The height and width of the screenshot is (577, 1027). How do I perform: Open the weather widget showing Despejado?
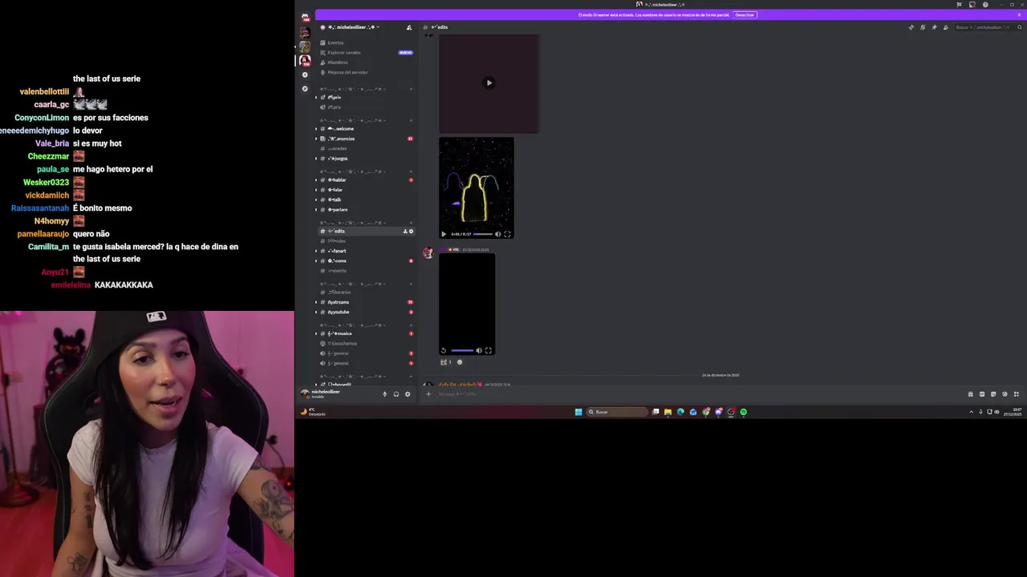(314, 412)
